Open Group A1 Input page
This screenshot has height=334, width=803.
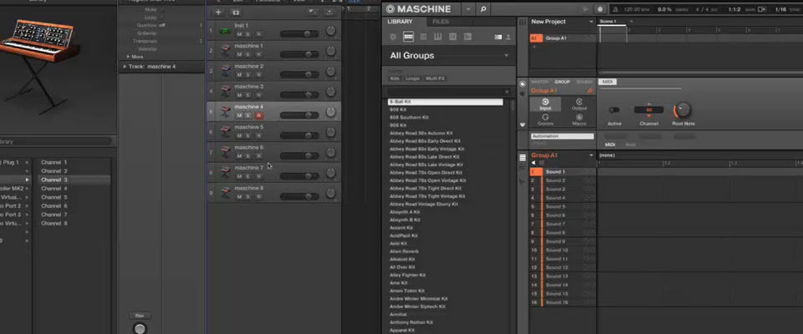pyautogui.click(x=545, y=104)
